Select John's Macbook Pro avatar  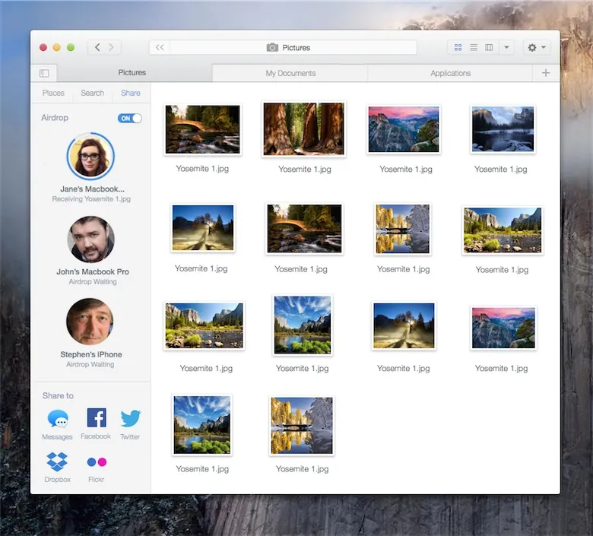(x=90, y=239)
